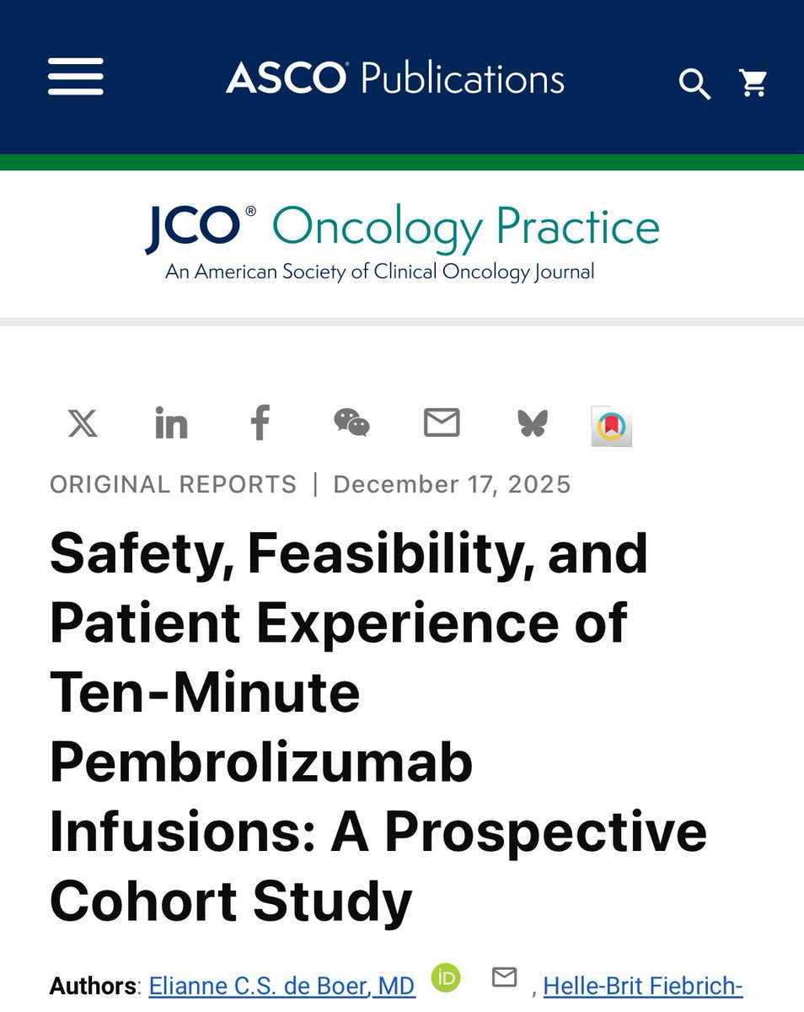Share the article on Facebook

tap(260, 422)
